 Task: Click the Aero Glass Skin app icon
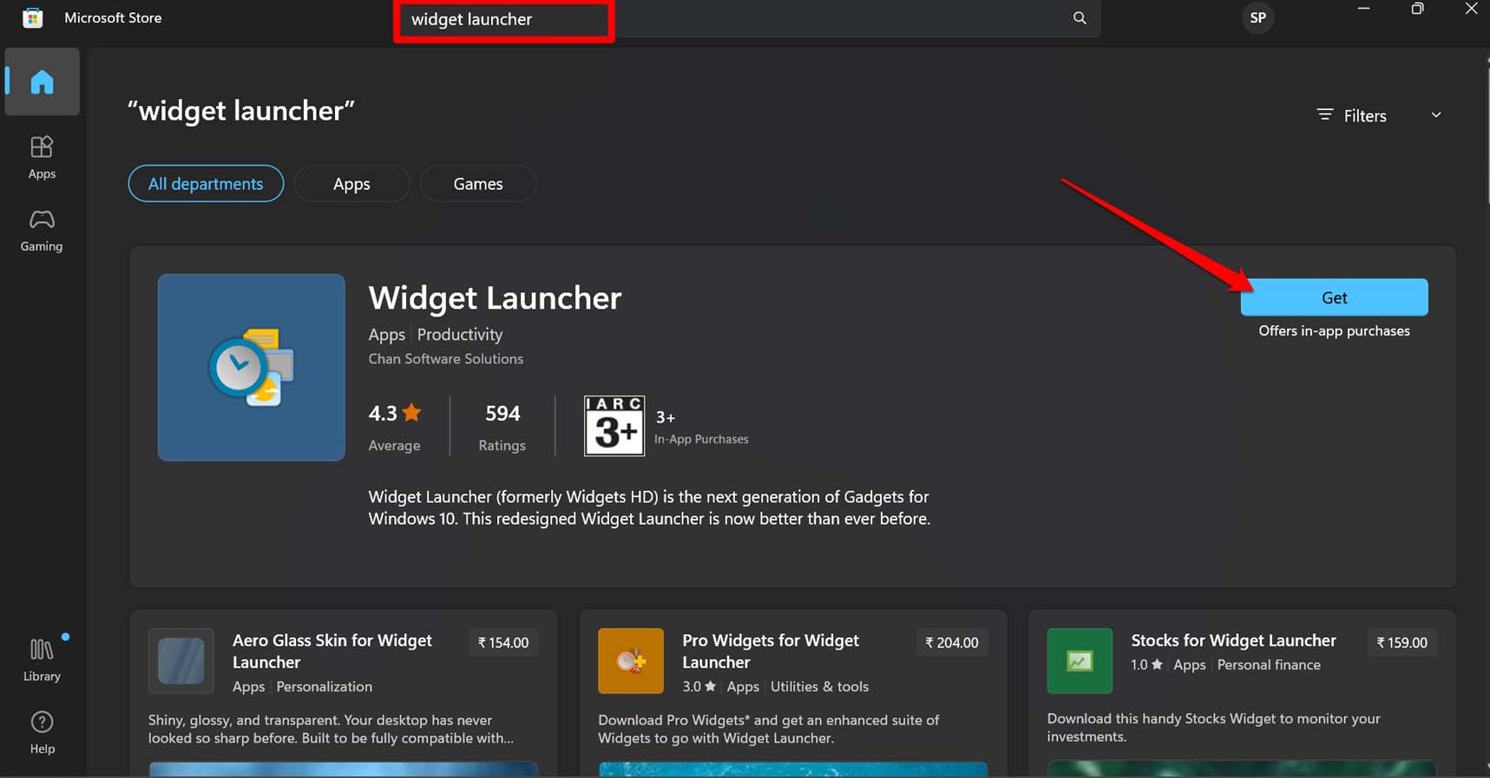181,661
